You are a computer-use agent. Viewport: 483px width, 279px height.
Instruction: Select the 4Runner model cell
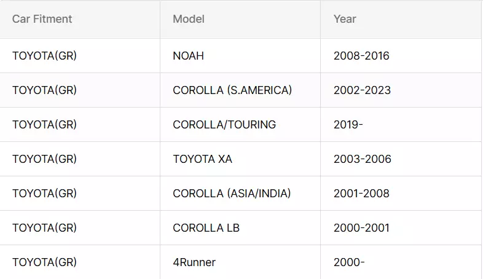pyautogui.click(x=240, y=262)
